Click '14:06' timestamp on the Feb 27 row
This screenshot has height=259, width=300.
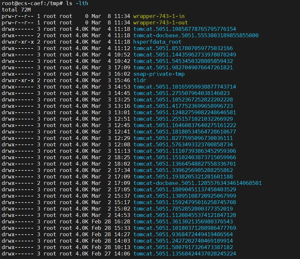[122, 254]
